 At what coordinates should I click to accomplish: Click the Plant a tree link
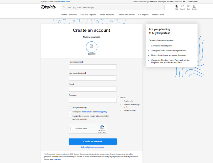pos(66,2)
